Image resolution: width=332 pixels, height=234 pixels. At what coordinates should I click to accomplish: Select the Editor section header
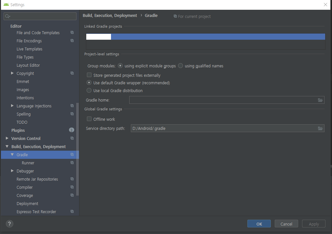16,26
